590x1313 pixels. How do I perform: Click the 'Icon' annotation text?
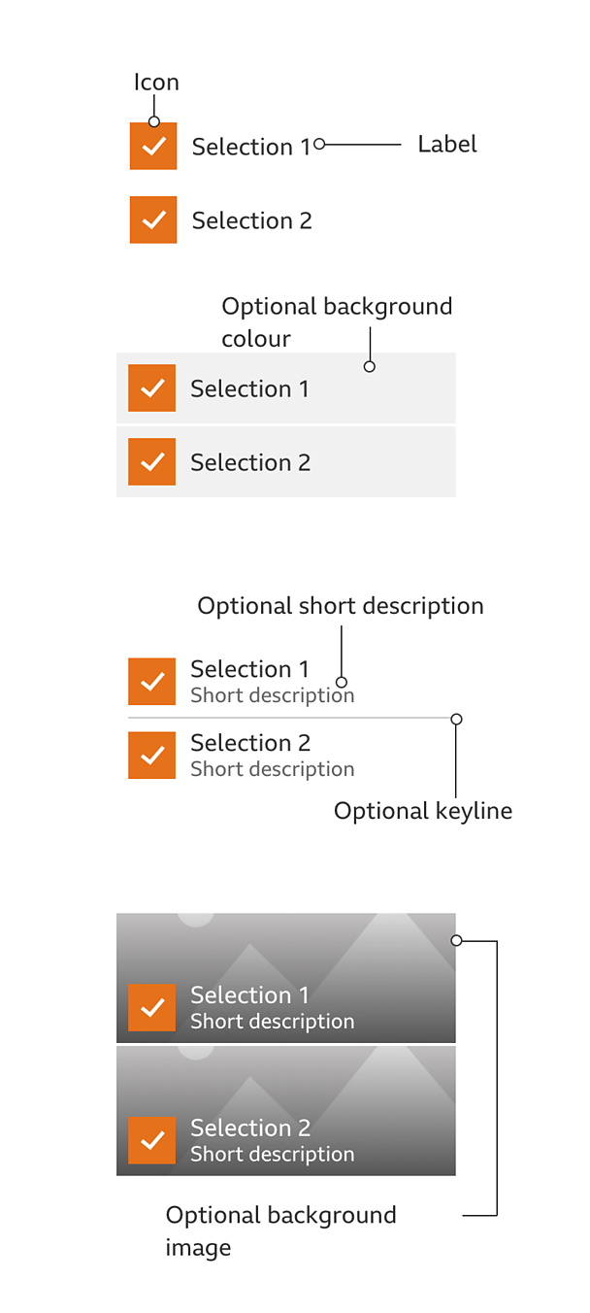point(156,83)
